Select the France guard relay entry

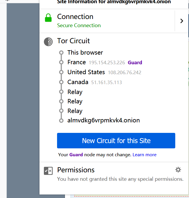coord(77,62)
